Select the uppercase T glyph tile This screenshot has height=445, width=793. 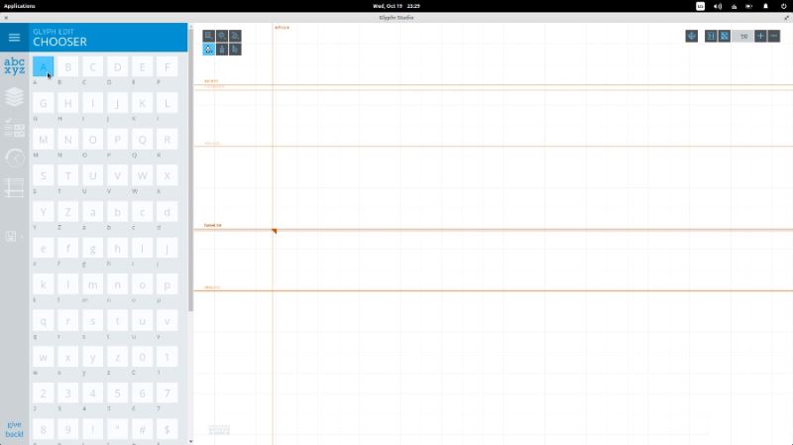[x=67, y=175]
